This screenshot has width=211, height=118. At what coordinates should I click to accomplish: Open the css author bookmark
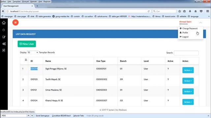click(x=87, y=16)
